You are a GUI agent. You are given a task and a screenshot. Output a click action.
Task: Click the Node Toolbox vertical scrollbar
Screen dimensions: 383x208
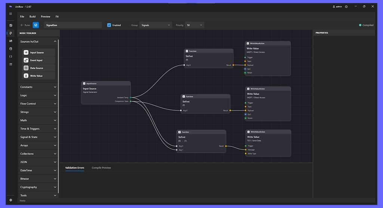point(58,116)
